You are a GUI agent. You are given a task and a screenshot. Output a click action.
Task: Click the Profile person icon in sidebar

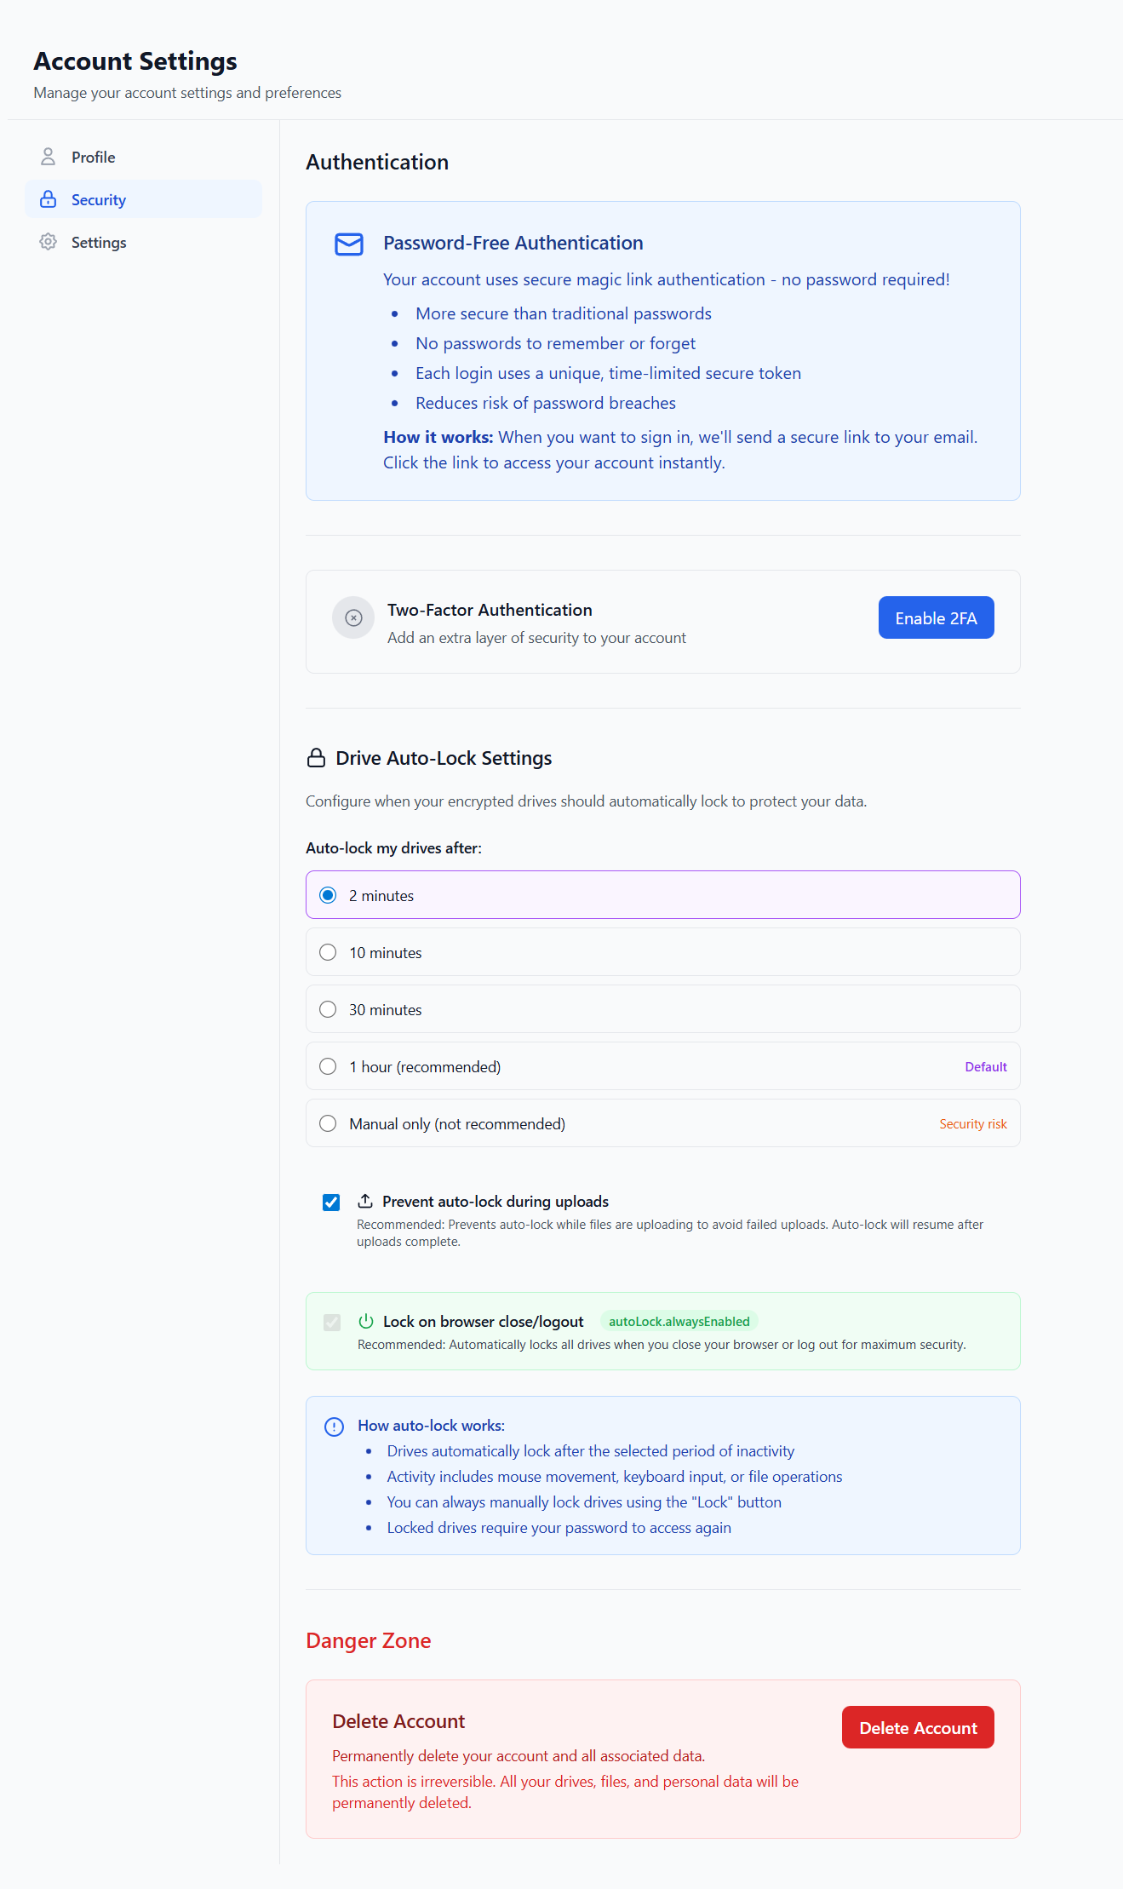tap(49, 157)
